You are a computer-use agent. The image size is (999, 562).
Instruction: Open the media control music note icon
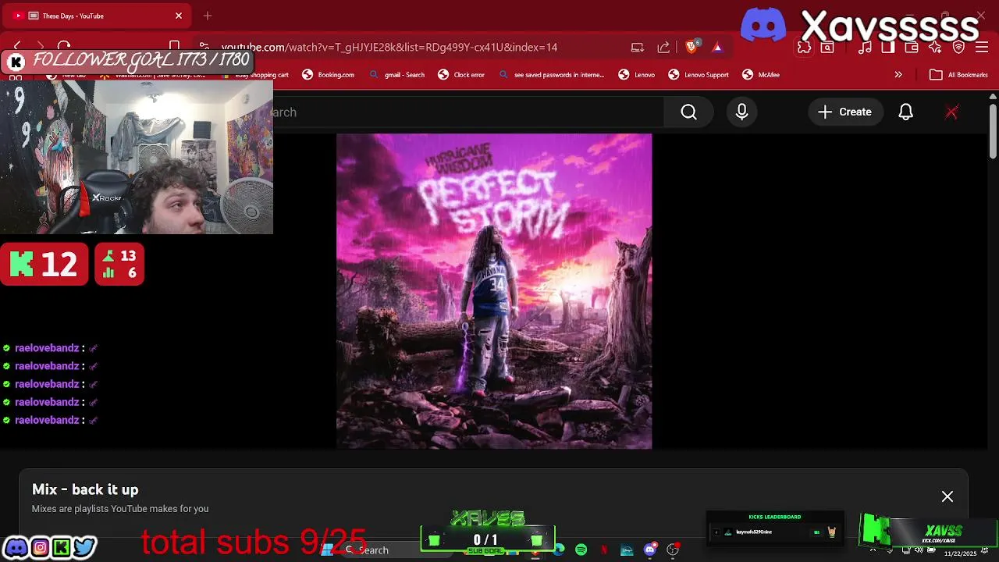[864, 48]
